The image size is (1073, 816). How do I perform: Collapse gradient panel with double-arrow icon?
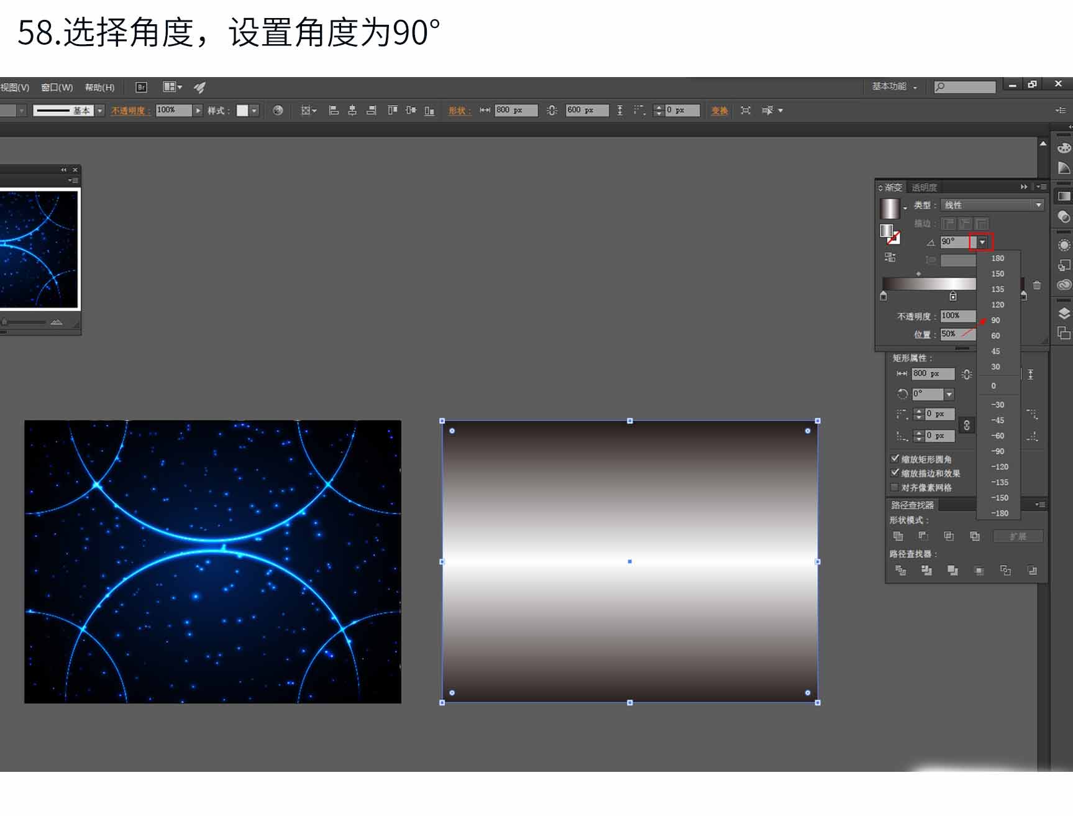coord(1024,187)
